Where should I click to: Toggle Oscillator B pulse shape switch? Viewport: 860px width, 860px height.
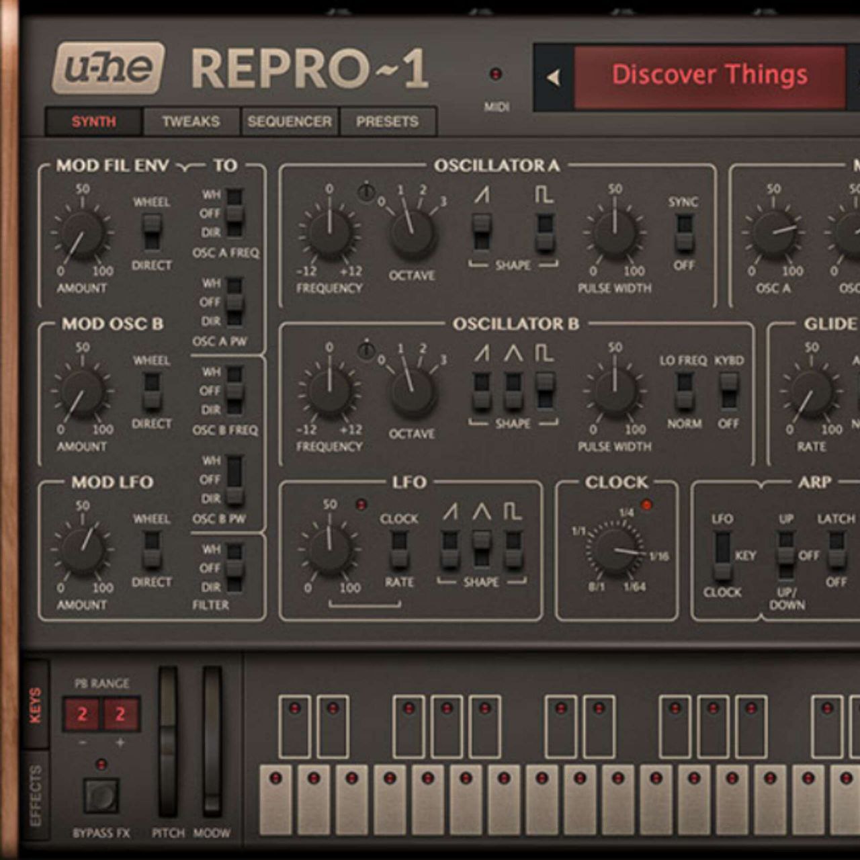click(545, 390)
